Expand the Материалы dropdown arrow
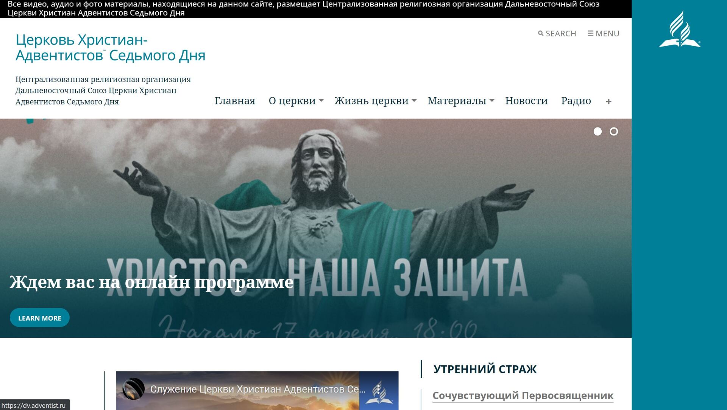The image size is (727, 410). [492, 101]
